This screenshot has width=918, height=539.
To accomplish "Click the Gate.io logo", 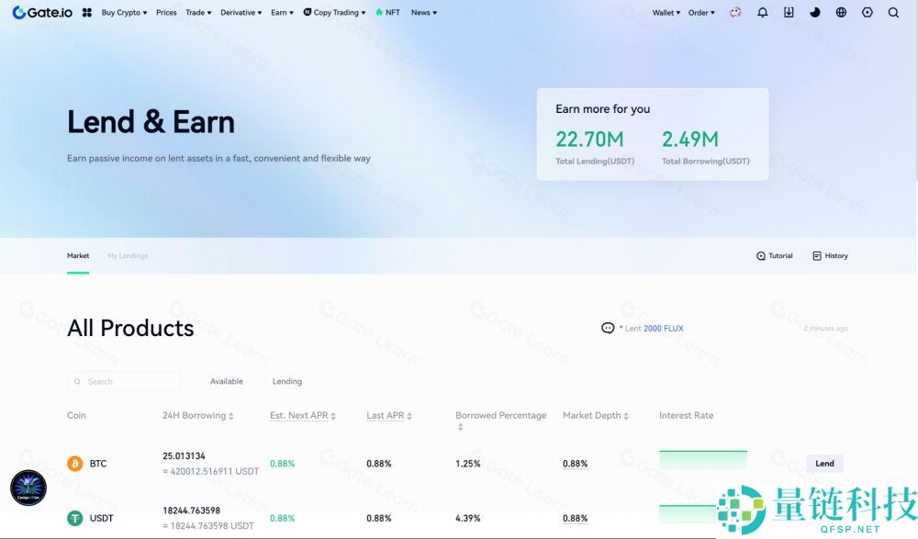I will (x=42, y=13).
